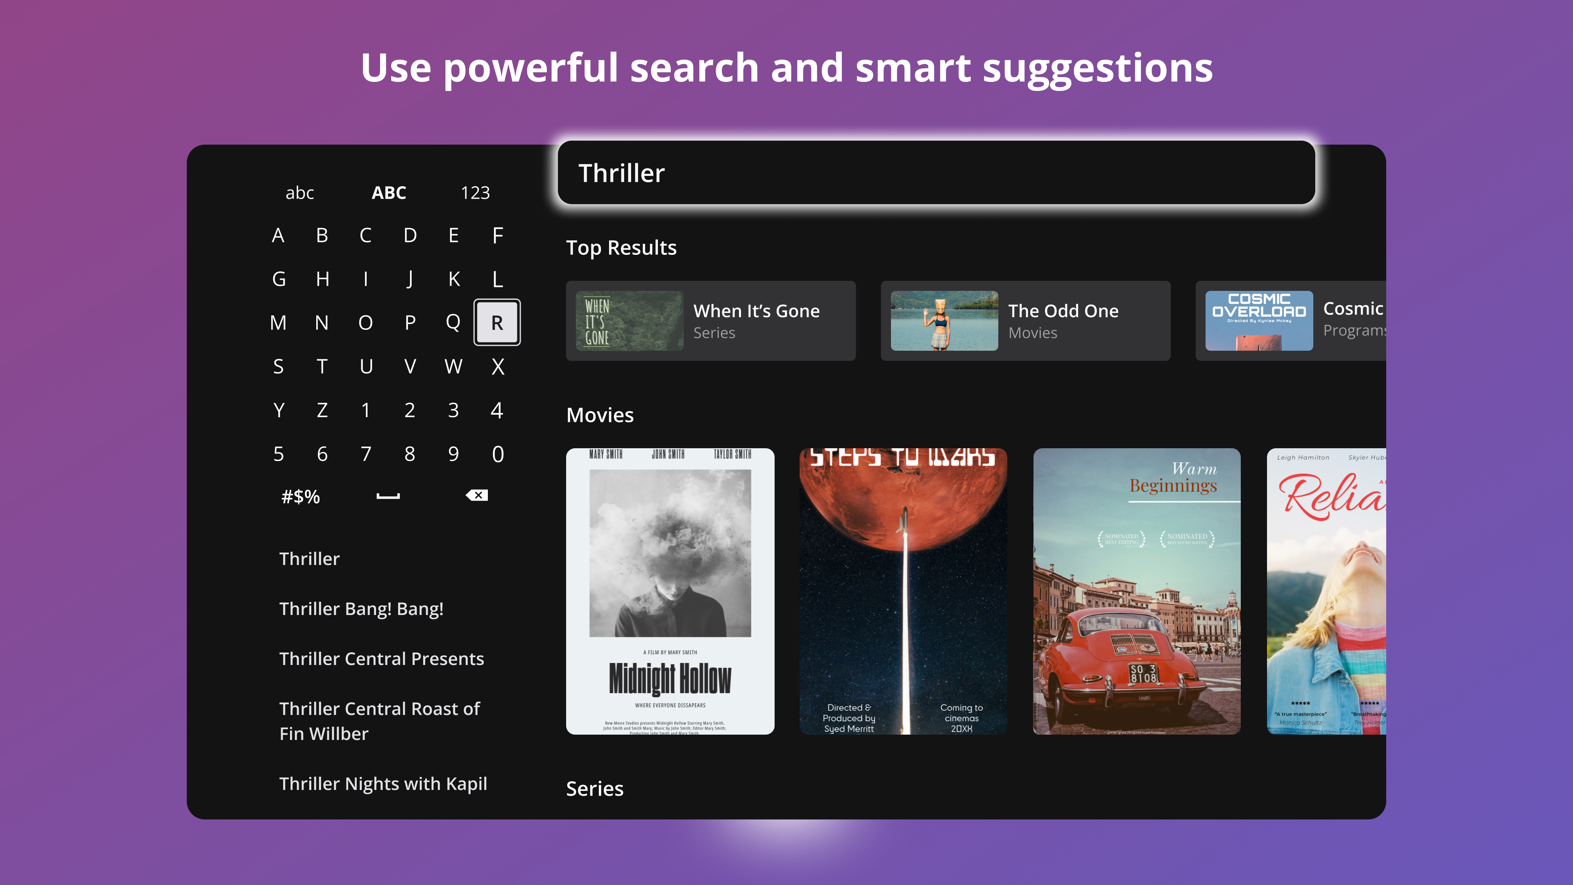1573x885 pixels.
Task: Tap the letter B key
Action: [322, 235]
